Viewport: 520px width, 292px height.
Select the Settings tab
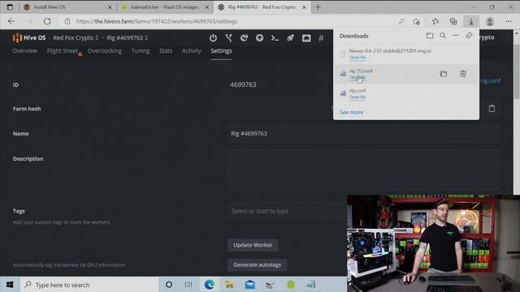click(x=221, y=51)
